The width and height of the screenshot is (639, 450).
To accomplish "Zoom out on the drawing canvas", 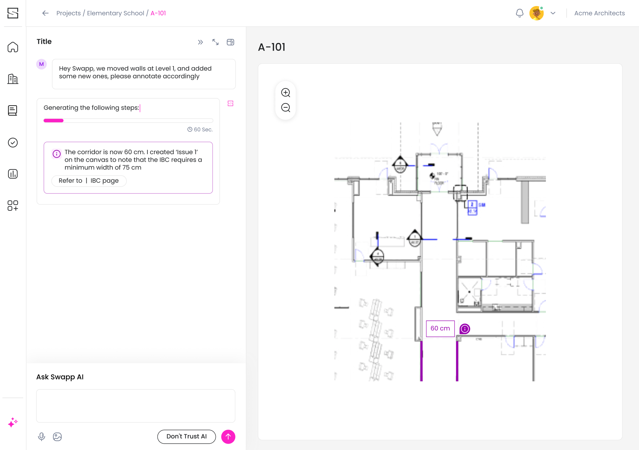I will 286,108.
